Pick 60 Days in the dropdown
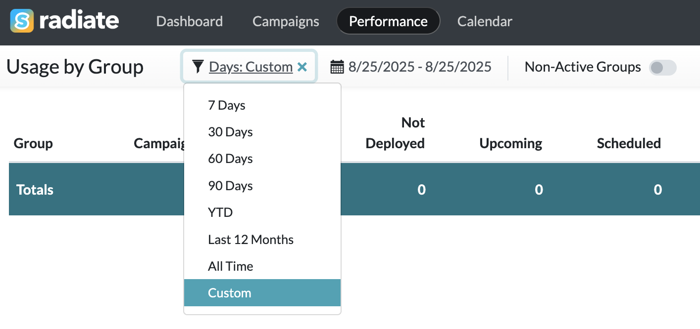The height and width of the screenshot is (329, 700). tap(230, 159)
